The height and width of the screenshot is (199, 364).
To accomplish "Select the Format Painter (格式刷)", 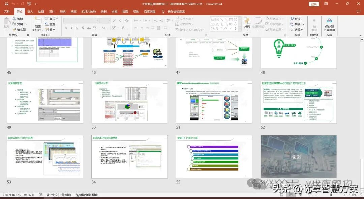I will click(19, 30).
